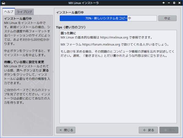This screenshot has width=183, height=138.
Task: Go back with the 戻る button
Action: 148,130
